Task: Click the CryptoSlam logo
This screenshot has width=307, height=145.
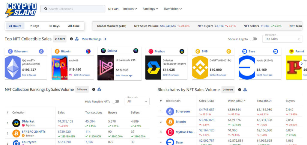Action: [21, 10]
